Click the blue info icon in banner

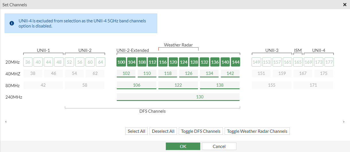tap(12, 23)
